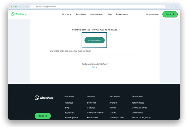Expand the Recursos dropdown menu
This screenshot has width=187, height=127.
[x=66, y=14]
